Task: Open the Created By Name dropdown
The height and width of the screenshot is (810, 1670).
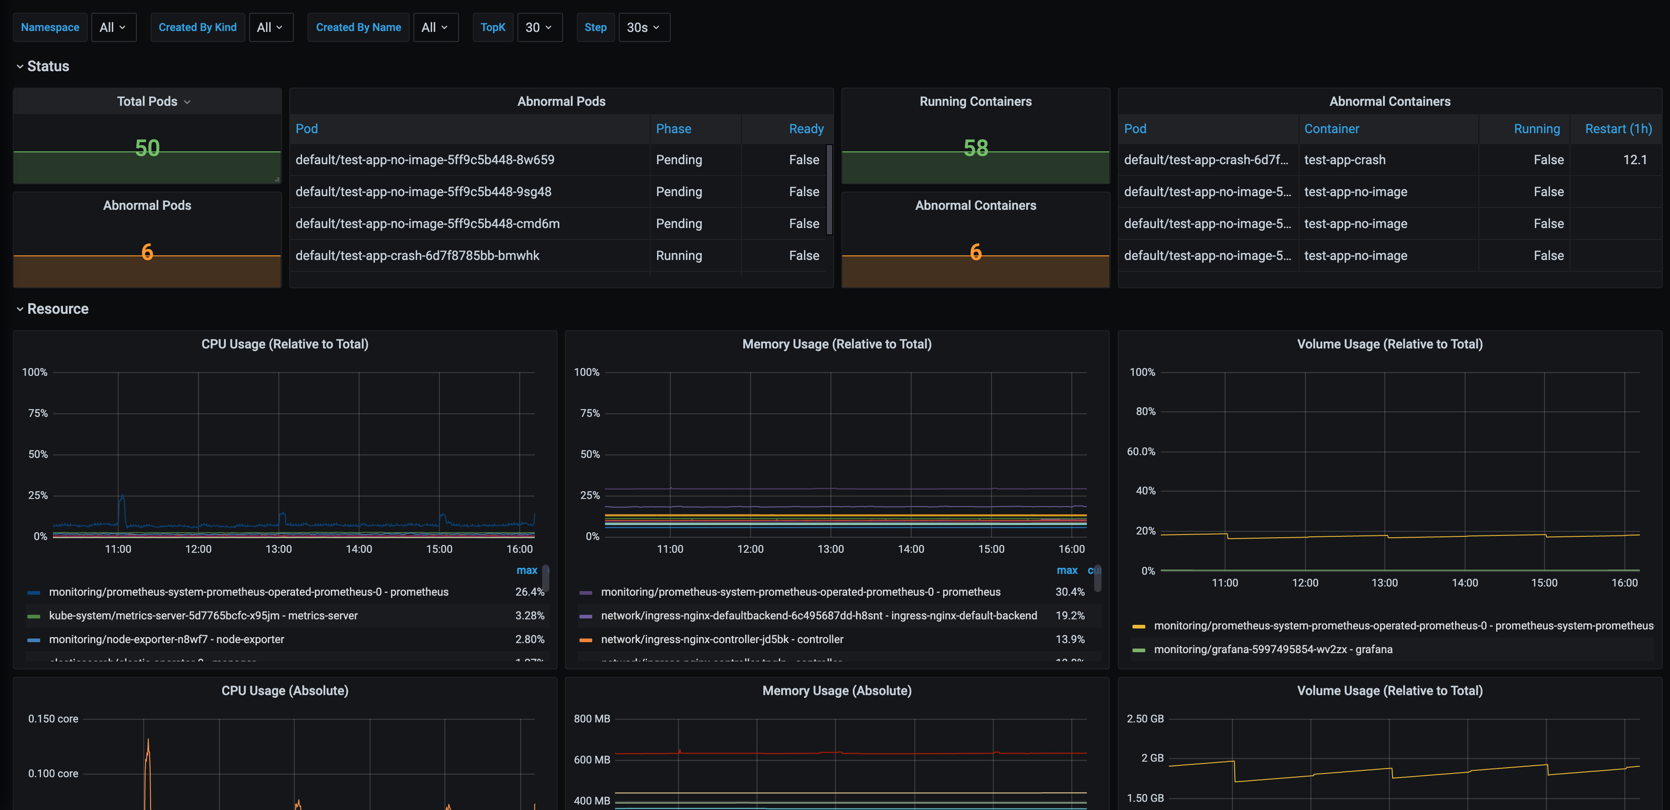Action: pos(435,27)
